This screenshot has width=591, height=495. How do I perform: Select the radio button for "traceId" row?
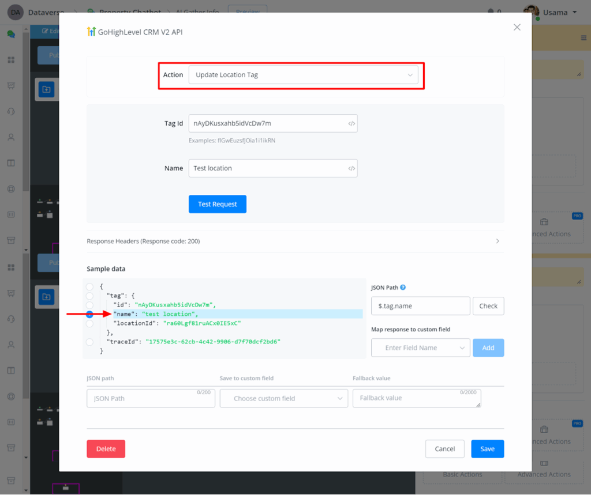tap(89, 342)
